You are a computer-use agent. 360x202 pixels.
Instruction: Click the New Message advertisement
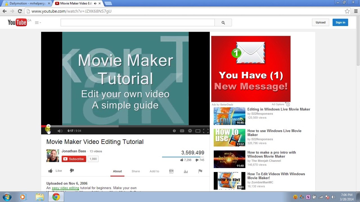pos(251,69)
